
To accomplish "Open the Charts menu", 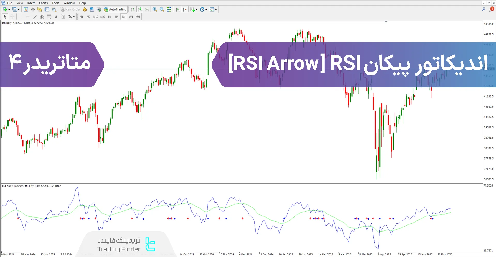I will coord(43,3).
